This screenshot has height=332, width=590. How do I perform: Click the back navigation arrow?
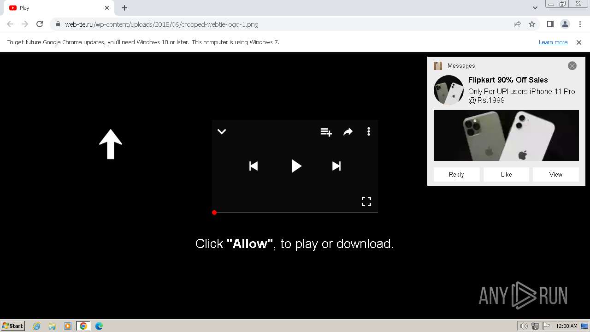10,24
